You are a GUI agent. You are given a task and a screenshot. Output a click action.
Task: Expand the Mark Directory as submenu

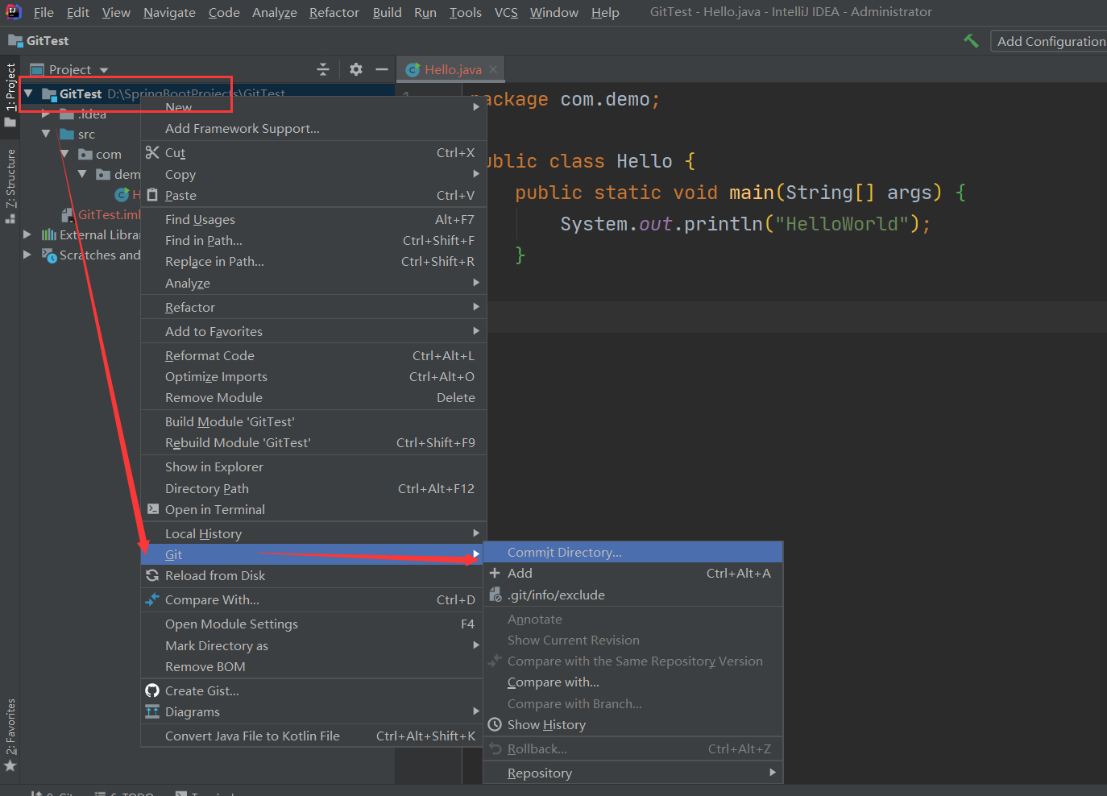click(314, 645)
